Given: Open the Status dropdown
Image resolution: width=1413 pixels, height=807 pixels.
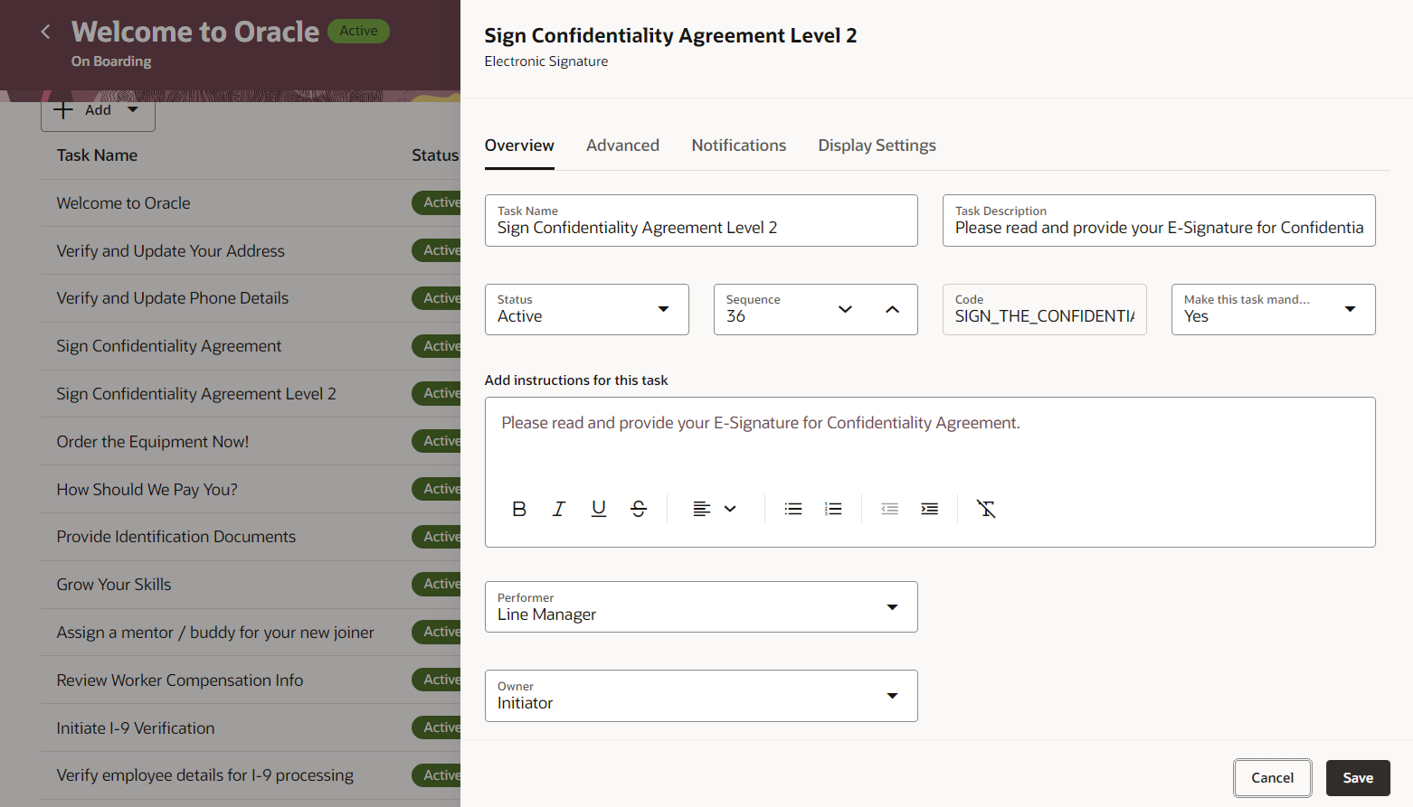Looking at the screenshot, I should [663, 309].
